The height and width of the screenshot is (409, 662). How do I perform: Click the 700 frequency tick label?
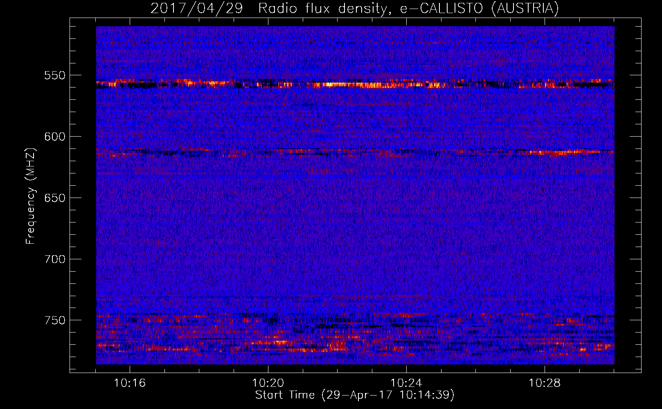tap(55, 259)
